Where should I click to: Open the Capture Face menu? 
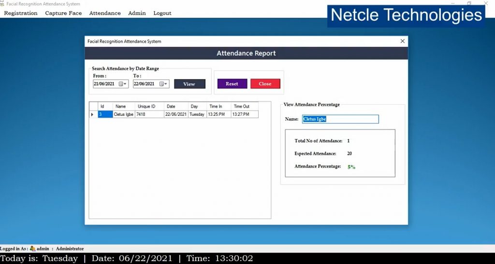pyautogui.click(x=63, y=13)
